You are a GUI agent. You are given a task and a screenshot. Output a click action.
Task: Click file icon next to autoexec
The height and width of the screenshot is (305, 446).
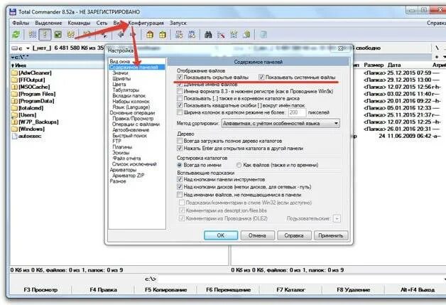(14, 136)
